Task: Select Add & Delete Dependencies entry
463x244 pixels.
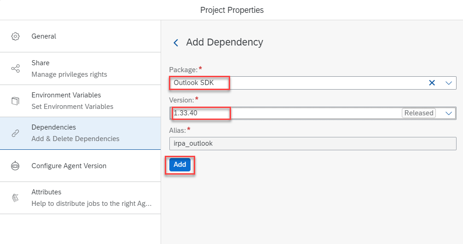Action: click(x=75, y=139)
